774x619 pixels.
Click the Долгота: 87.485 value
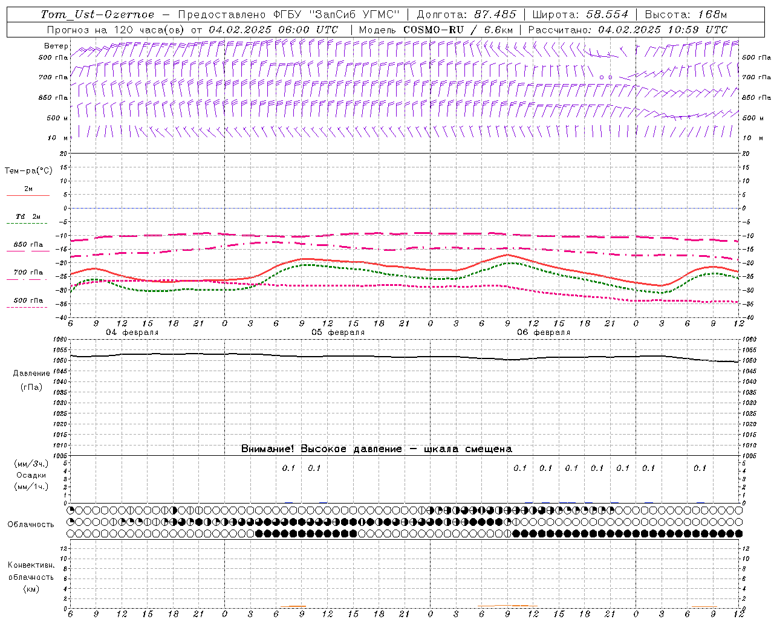[x=467, y=15]
